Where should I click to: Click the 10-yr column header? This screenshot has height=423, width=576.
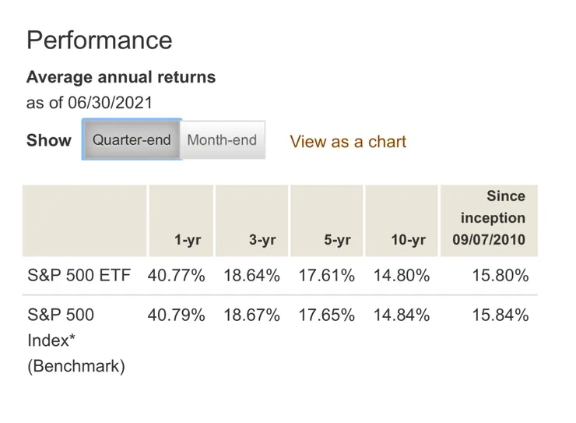408,240
